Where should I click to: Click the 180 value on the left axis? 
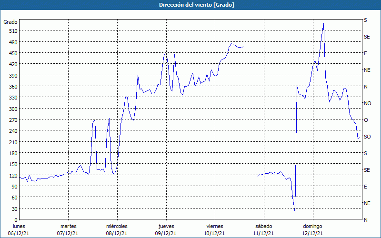click(13, 153)
